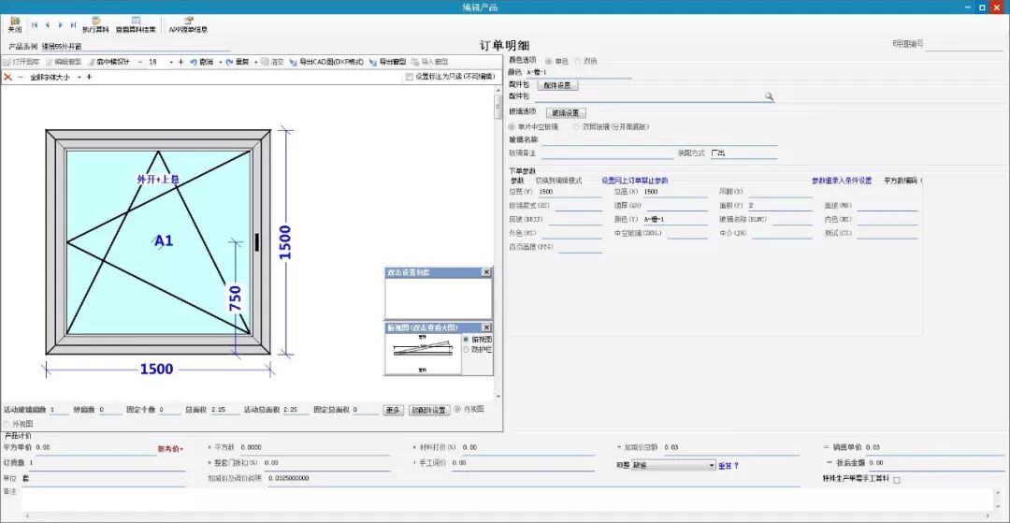Go to the next record arrow

[61, 24]
